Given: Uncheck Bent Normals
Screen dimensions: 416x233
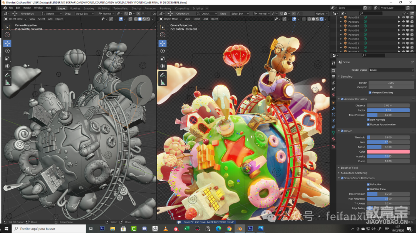Looking at the screenshot, I should click(x=368, y=120).
